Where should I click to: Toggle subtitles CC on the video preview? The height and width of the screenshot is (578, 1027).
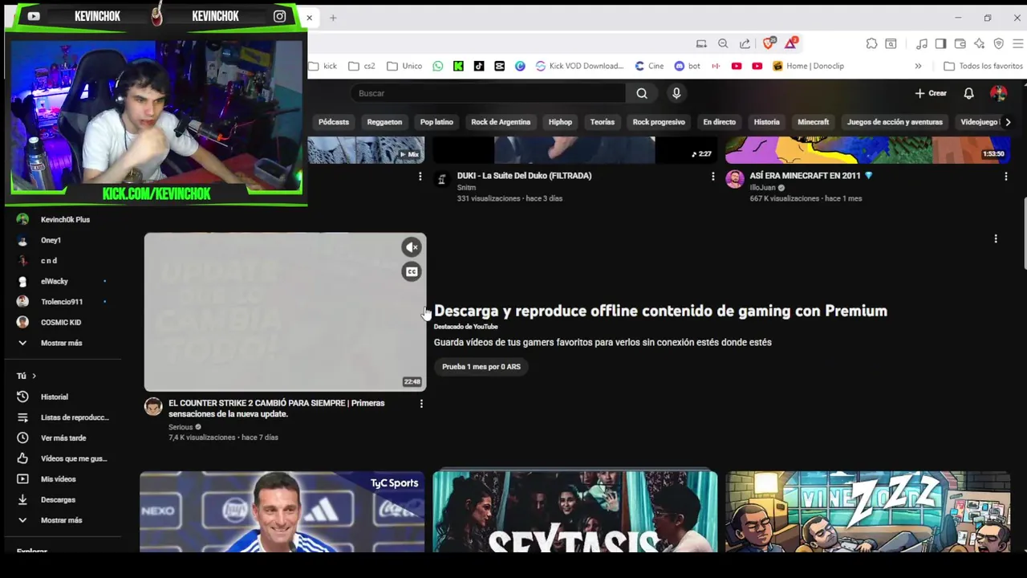[412, 271]
